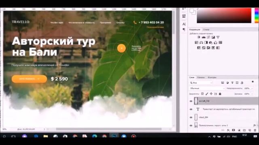Viewport: 259px width, 145px height.
Task: Delete layer with the trash icon
Action: (255, 130)
